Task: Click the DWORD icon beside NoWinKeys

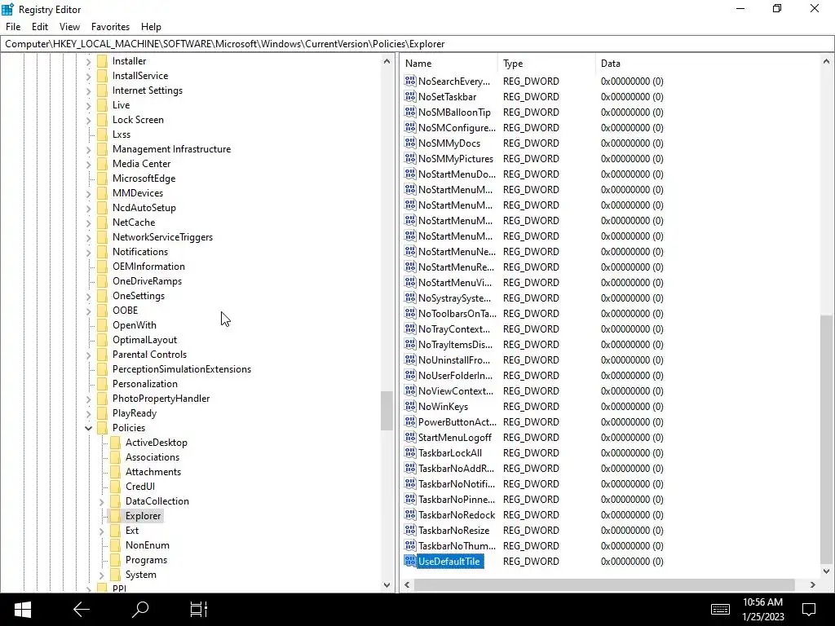Action: click(410, 406)
